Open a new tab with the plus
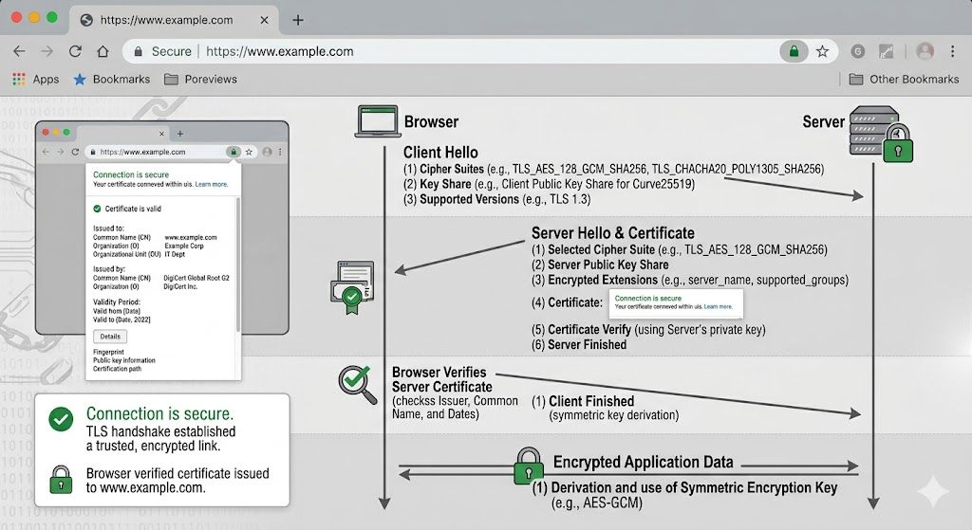 (298, 20)
